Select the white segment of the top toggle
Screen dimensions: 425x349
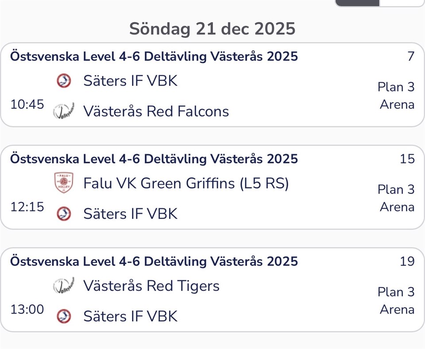[x=402, y=3]
